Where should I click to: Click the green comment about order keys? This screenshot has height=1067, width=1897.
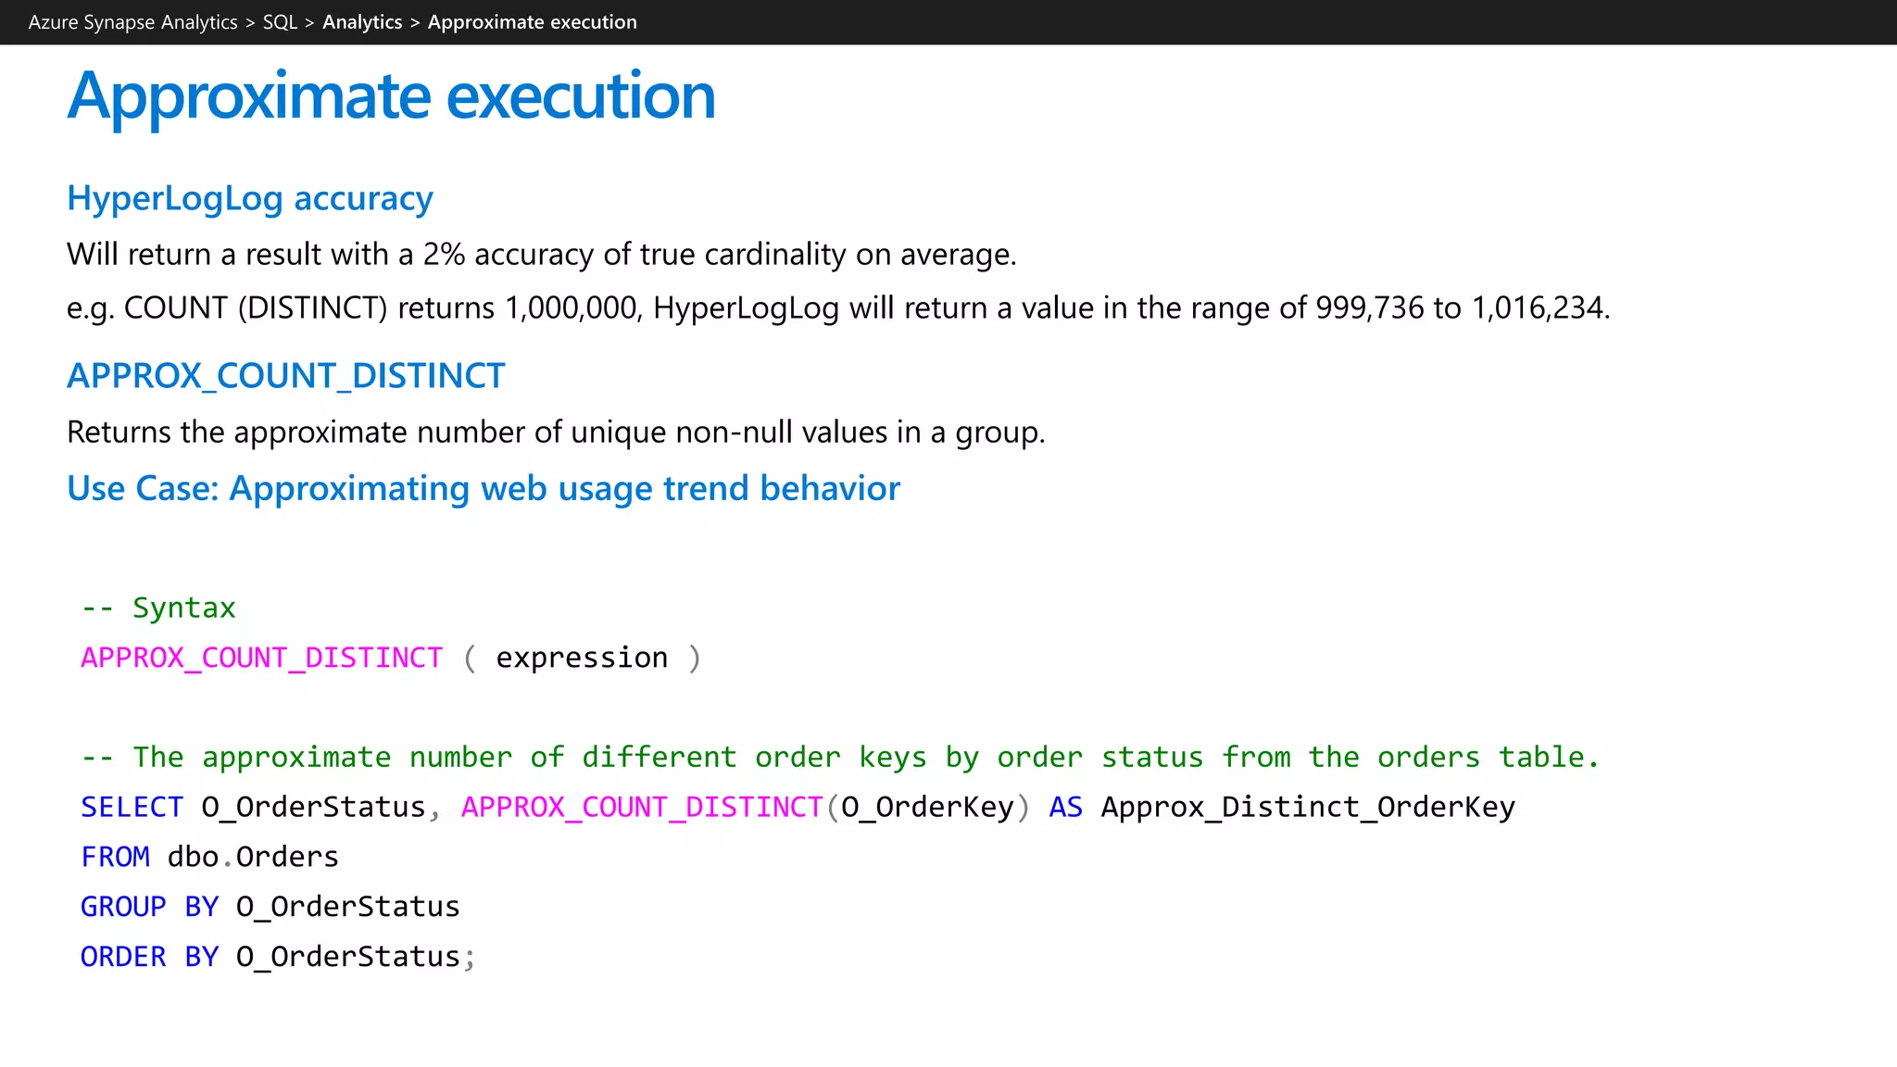[x=840, y=758]
